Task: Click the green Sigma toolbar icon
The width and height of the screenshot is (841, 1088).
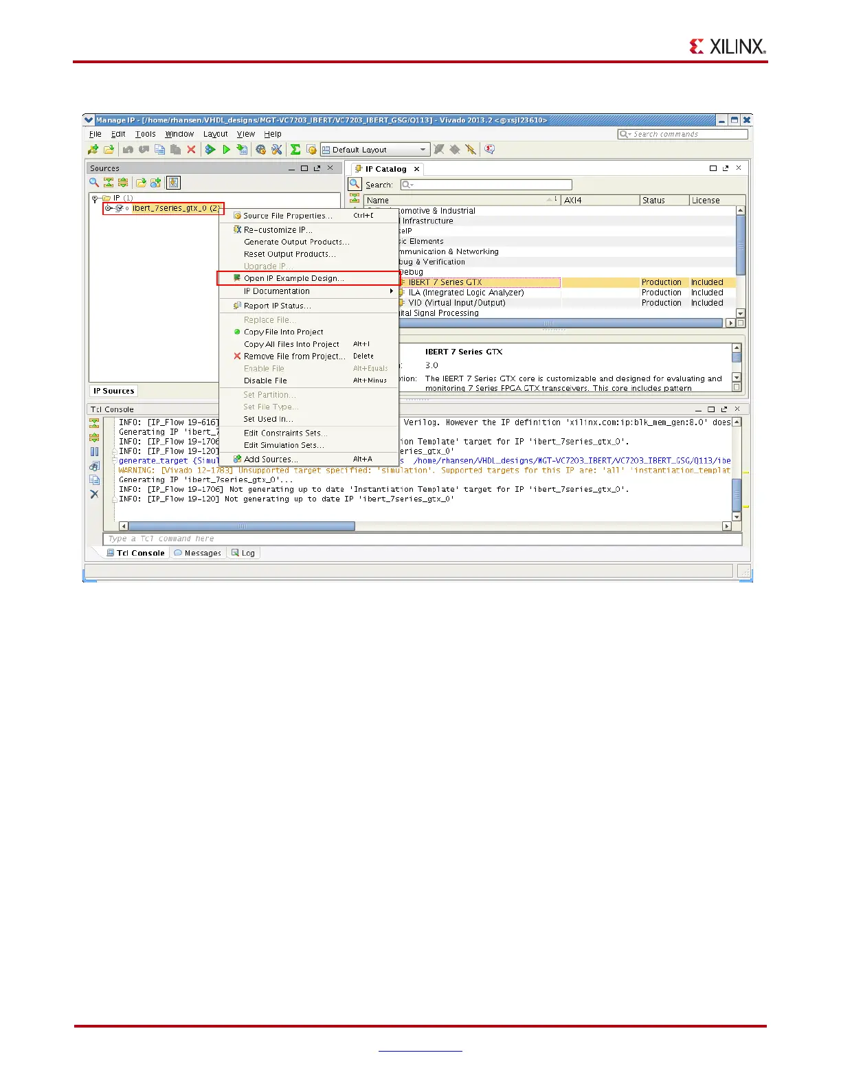Action: click(x=295, y=149)
